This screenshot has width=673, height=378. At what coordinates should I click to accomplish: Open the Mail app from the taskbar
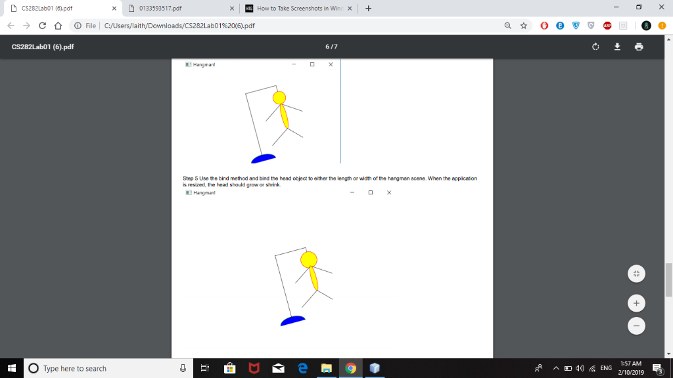pos(278,369)
